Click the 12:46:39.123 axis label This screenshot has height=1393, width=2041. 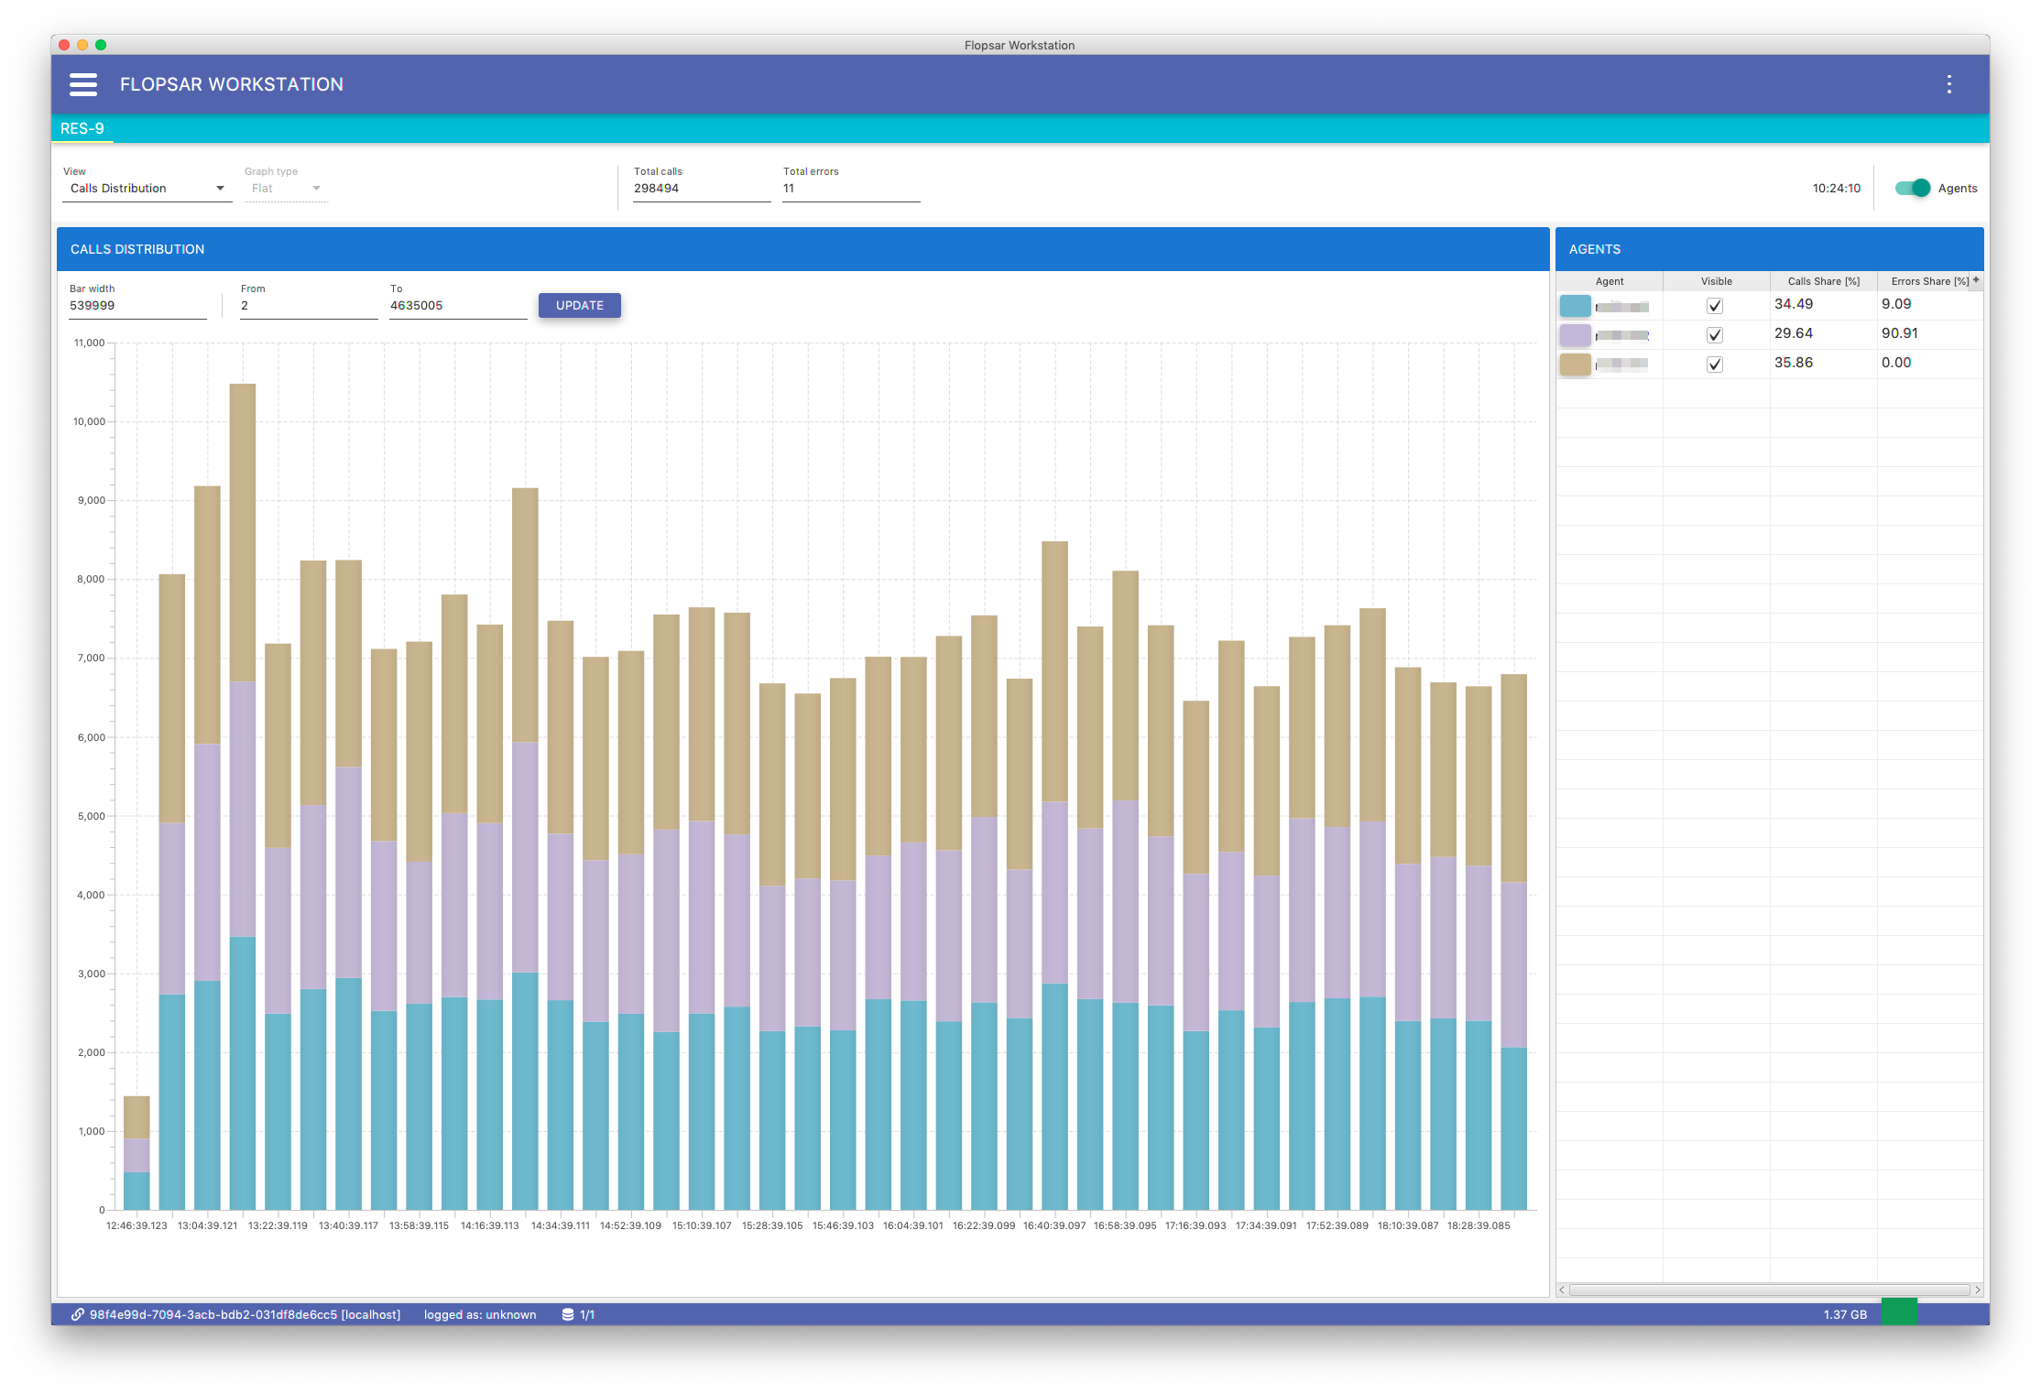pos(136,1225)
